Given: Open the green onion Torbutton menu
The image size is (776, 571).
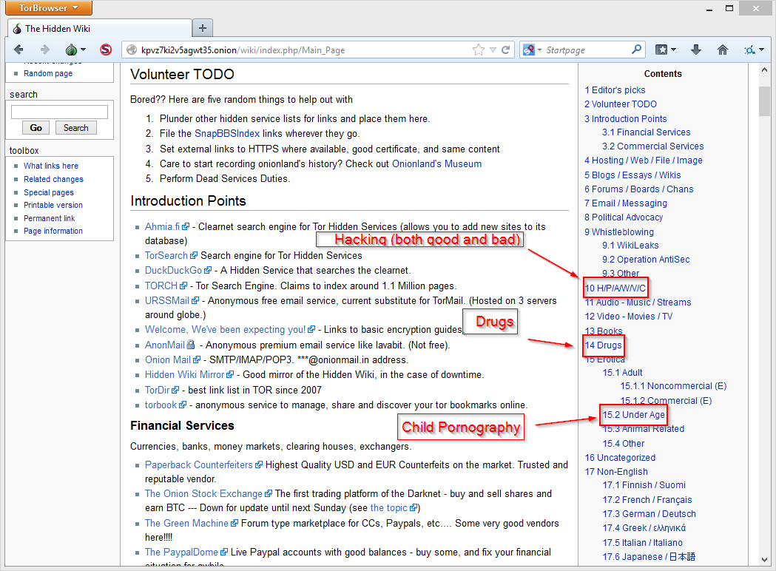Looking at the screenshot, I should 75,50.
